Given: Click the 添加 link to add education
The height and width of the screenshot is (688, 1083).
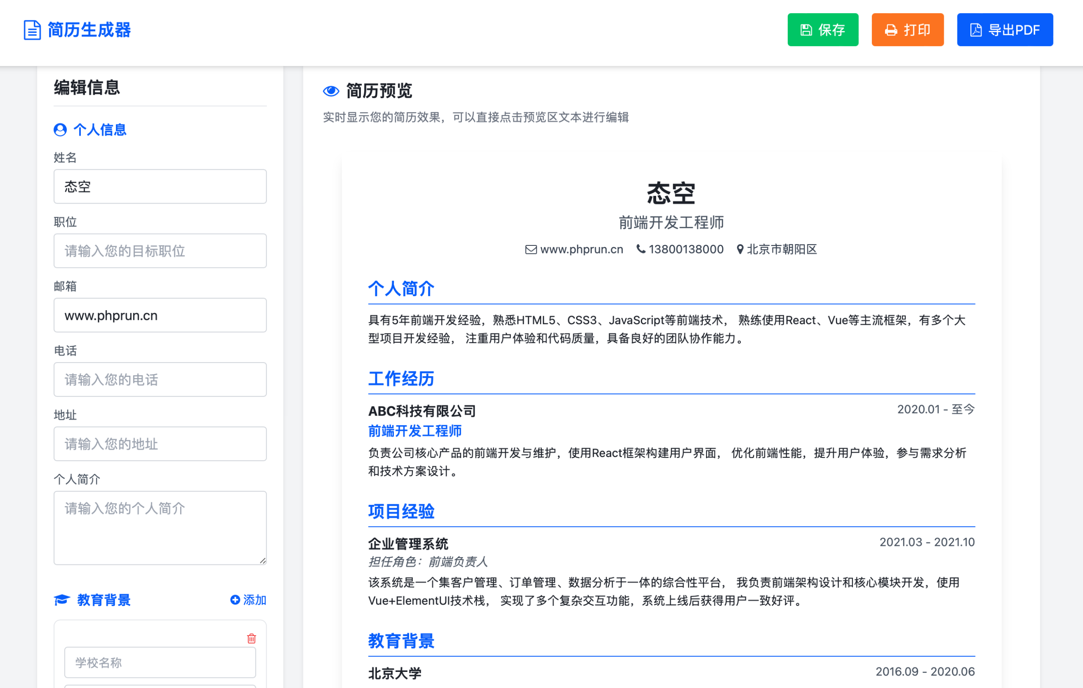Looking at the screenshot, I should click(x=253, y=600).
